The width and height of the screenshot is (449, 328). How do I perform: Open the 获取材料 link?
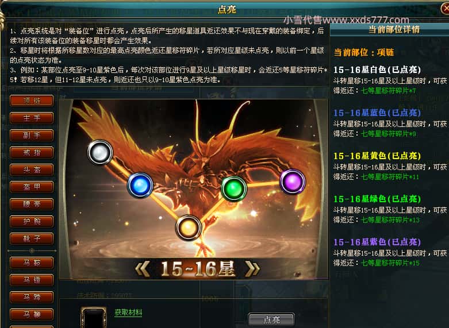pos(128,312)
